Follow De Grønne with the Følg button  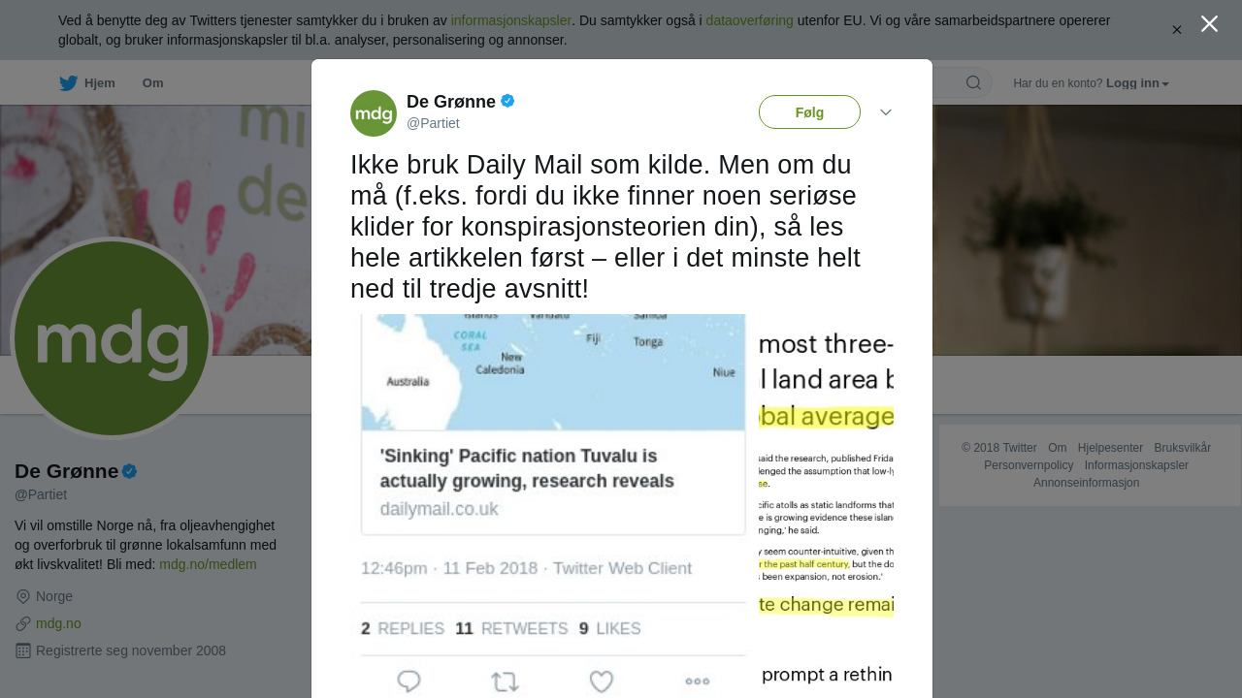click(x=809, y=112)
